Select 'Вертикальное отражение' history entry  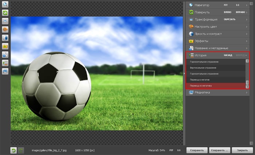point(203,68)
